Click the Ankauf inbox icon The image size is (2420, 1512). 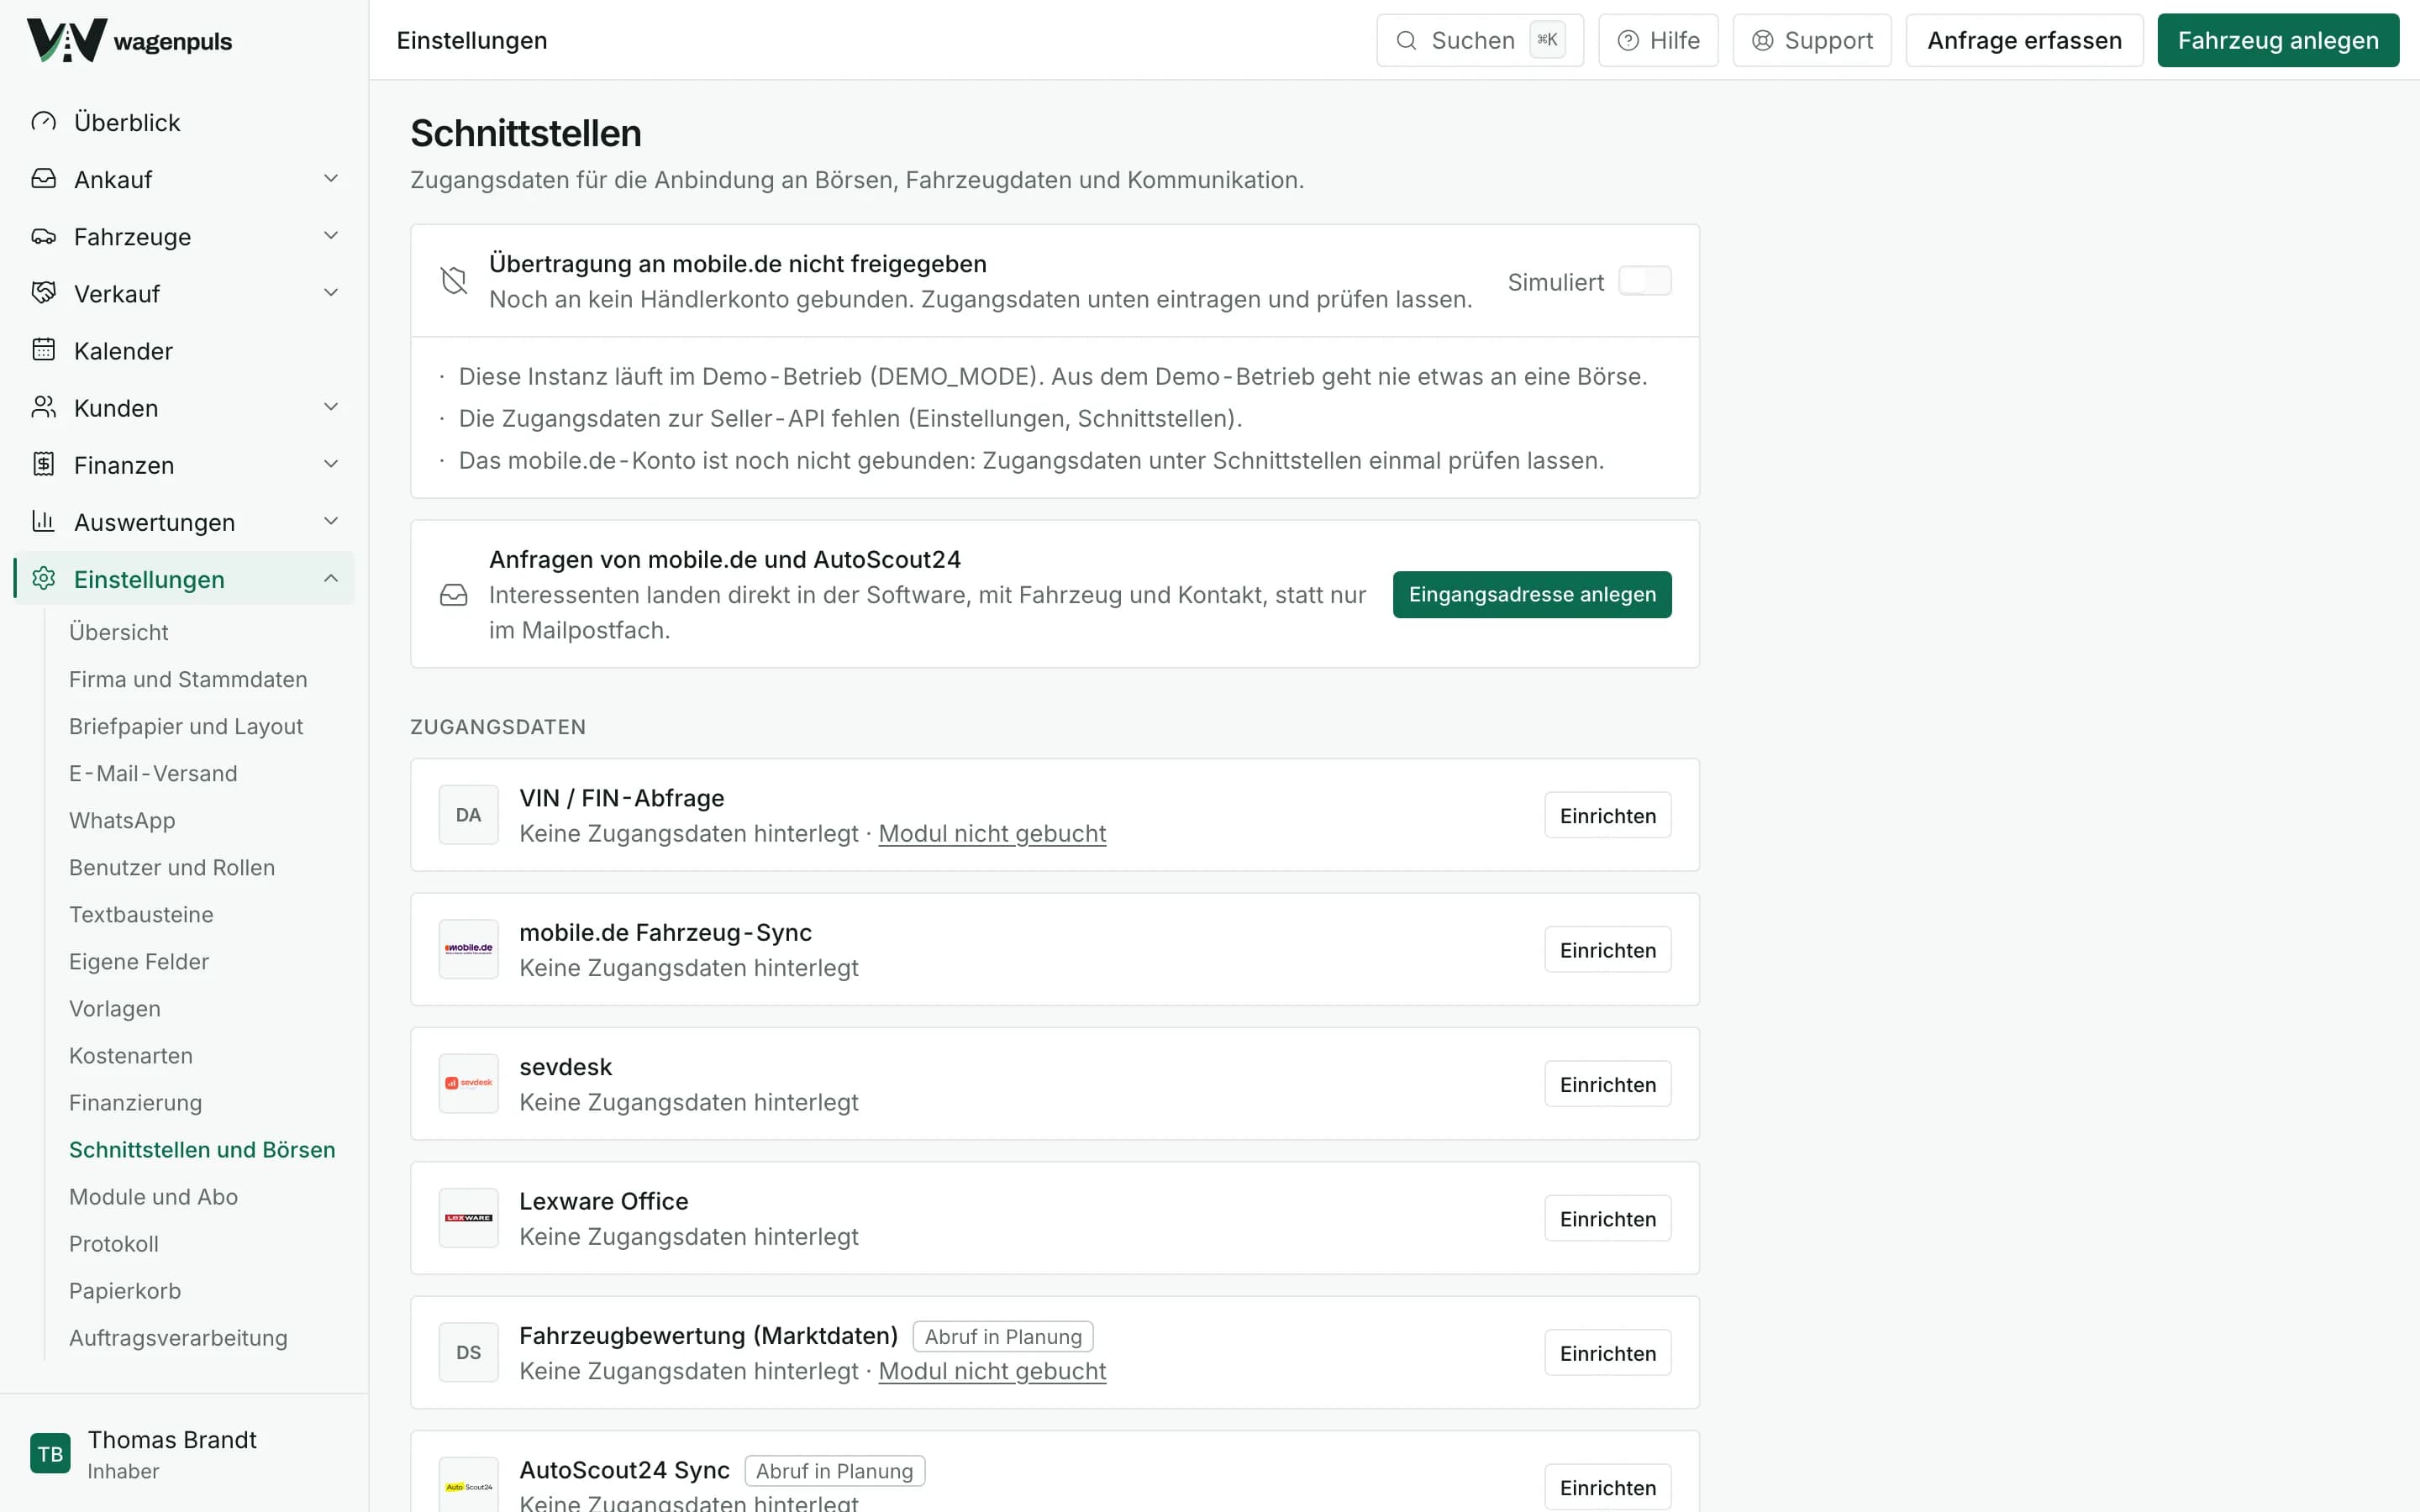point(44,179)
